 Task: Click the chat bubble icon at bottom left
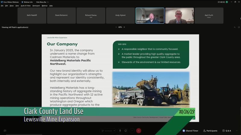[x=5, y=131]
